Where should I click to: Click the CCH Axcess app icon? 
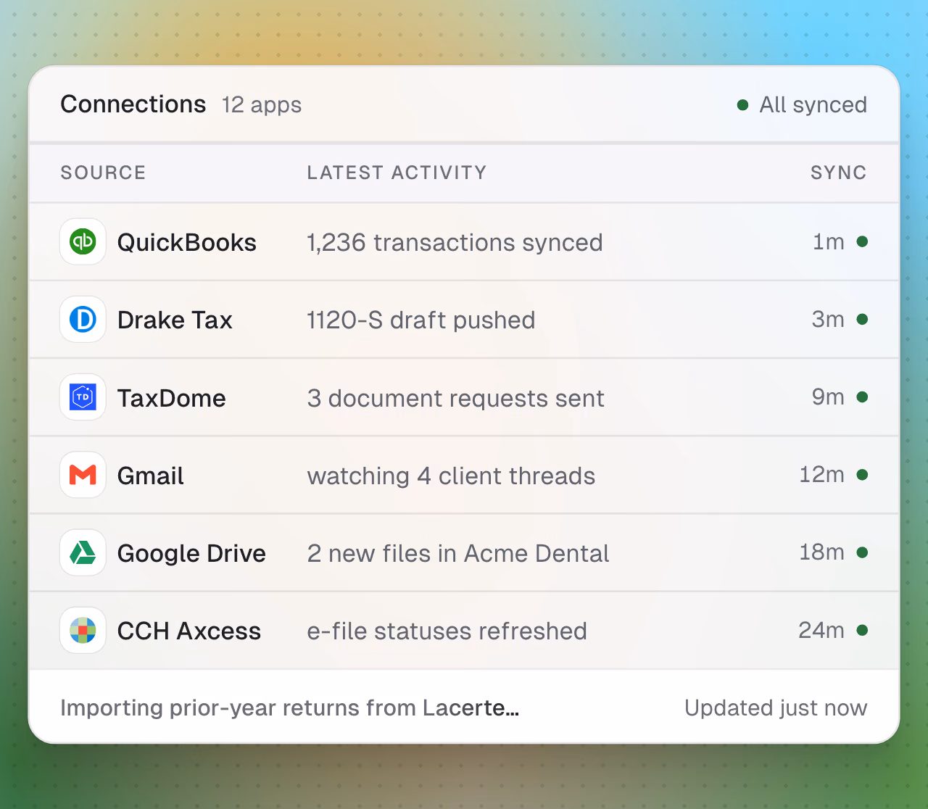click(x=83, y=630)
